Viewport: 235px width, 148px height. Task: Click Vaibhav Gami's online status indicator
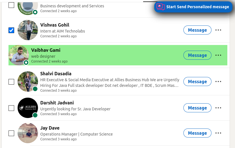[x=26, y=62]
